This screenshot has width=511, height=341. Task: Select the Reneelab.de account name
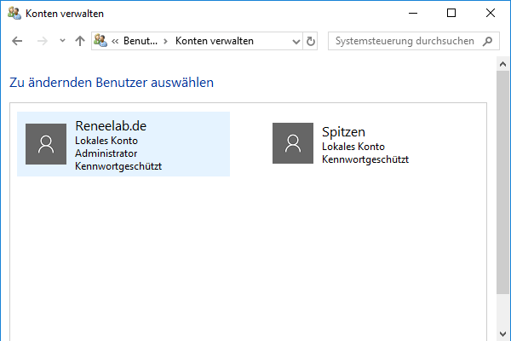click(x=111, y=126)
